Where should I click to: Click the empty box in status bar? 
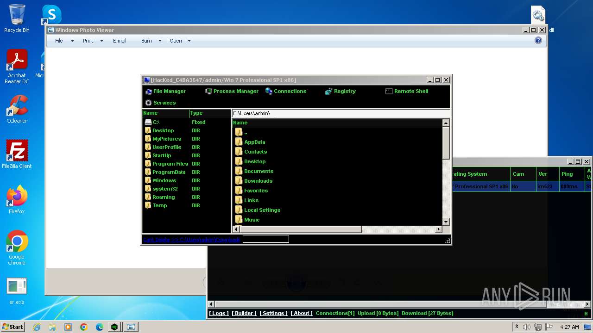tap(266, 239)
